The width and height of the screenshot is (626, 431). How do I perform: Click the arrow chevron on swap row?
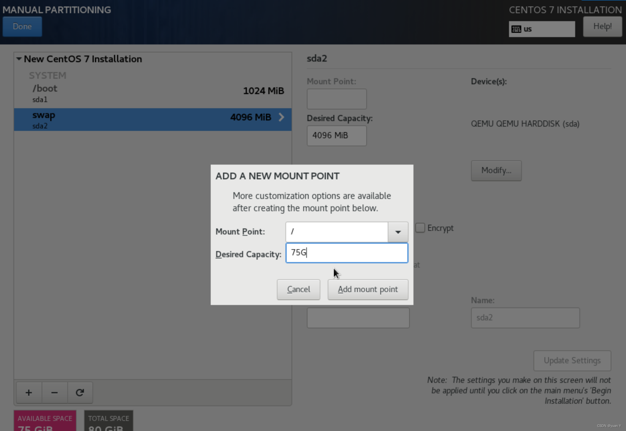click(x=281, y=117)
